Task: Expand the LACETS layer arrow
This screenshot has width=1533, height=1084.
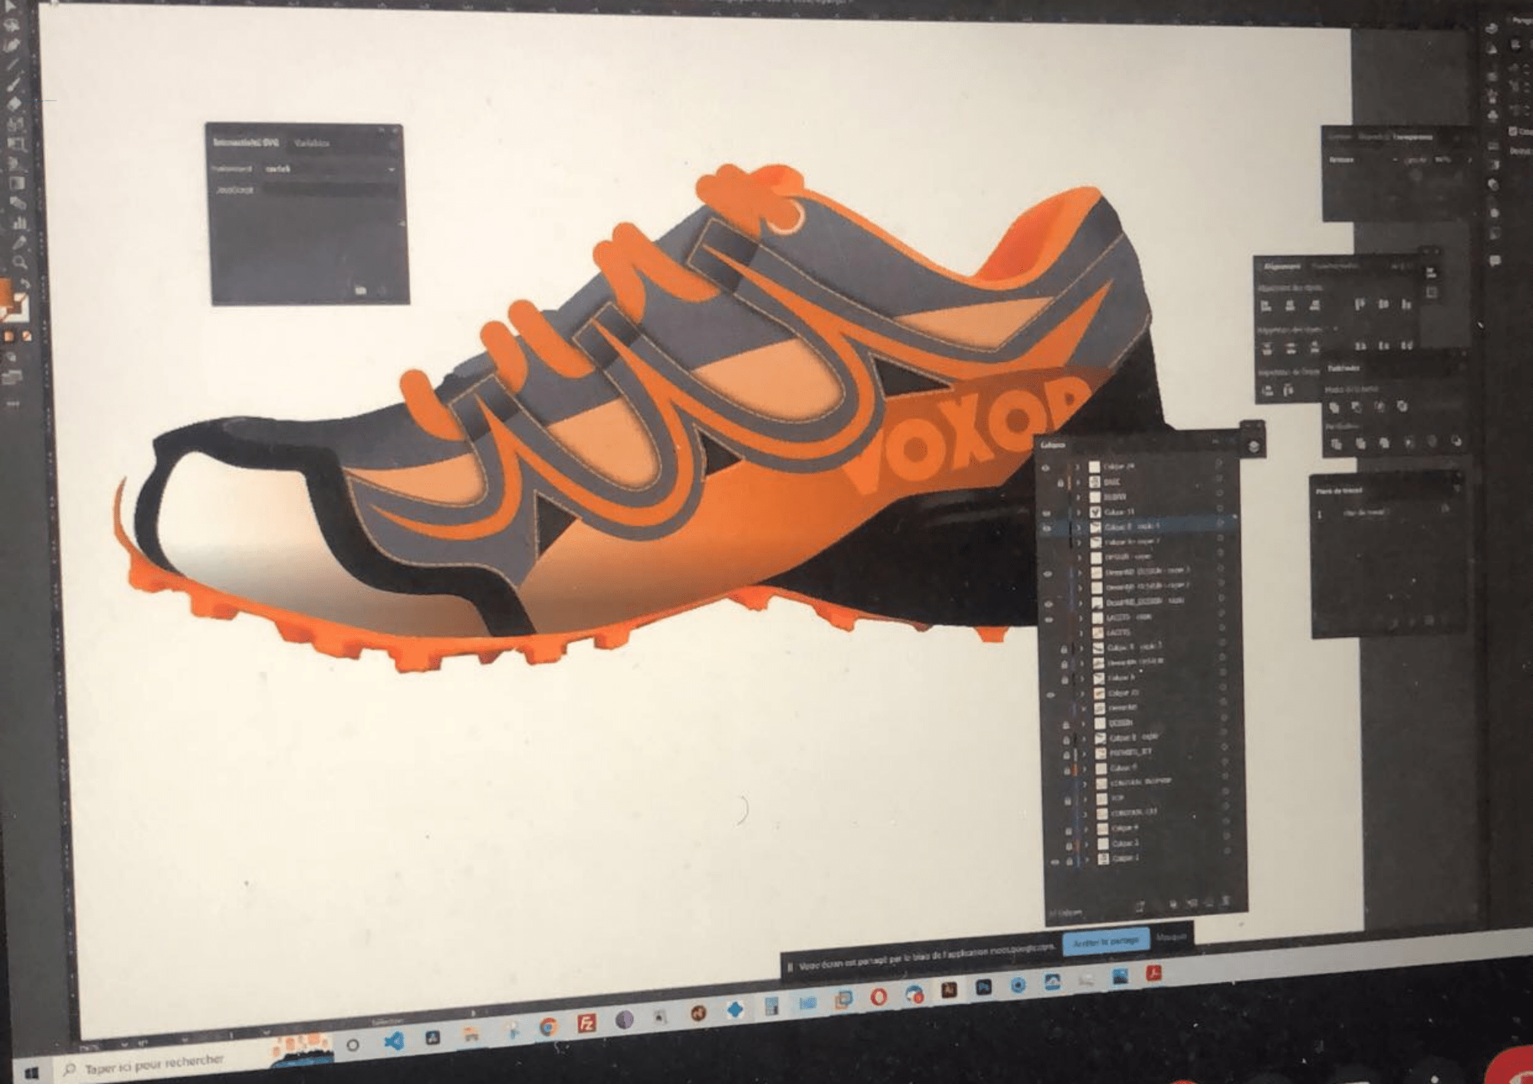Action: pos(1082,633)
